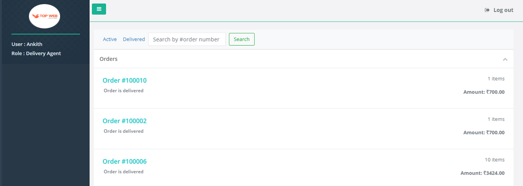Switch to the Active orders tab
This screenshot has height=186, width=523.
click(x=110, y=39)
